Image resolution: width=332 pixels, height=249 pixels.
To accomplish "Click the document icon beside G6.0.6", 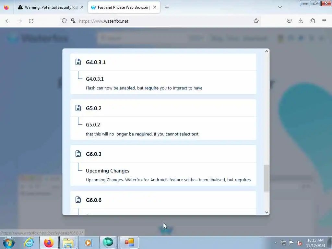I will click(x=78, y=200).
